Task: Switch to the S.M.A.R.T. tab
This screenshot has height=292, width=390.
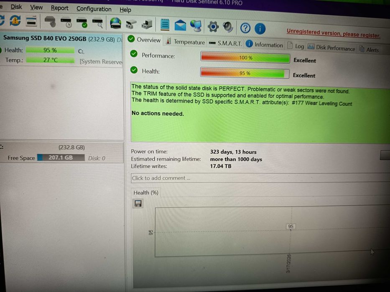Action: [225, 43]
